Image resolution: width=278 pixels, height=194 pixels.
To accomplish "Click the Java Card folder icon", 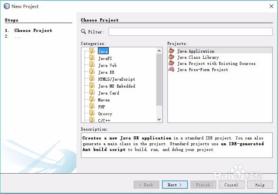I will point(92,92).
